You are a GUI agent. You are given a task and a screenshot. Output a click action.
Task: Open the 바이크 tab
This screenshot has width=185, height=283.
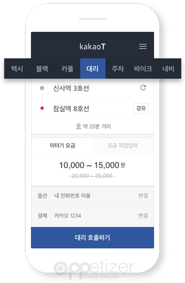coord(143,68)
